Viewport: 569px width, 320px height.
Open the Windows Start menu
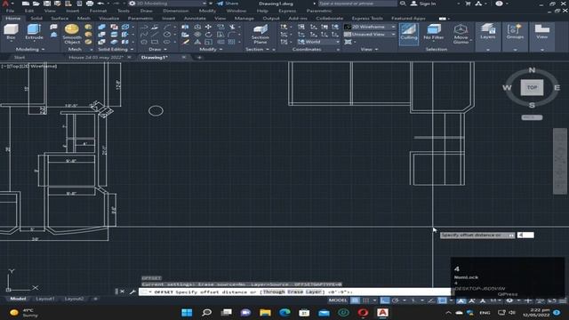(187, 312)
